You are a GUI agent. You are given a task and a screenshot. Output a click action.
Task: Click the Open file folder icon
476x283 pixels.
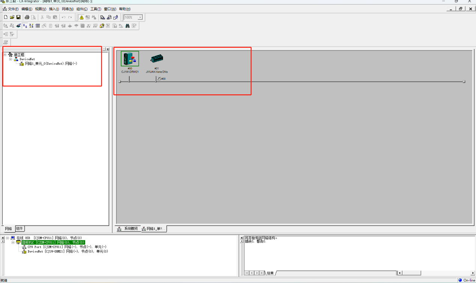(12, 17)
